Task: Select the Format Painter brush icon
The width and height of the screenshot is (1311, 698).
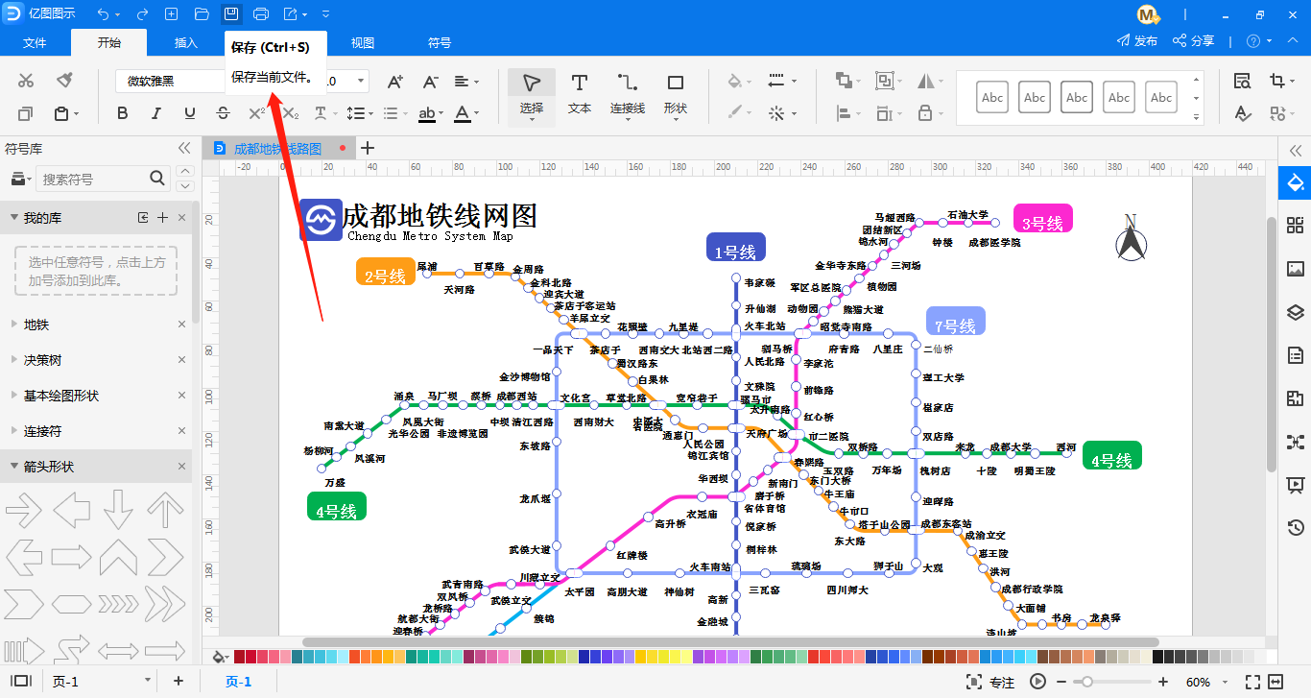Action: coord(64,81)
